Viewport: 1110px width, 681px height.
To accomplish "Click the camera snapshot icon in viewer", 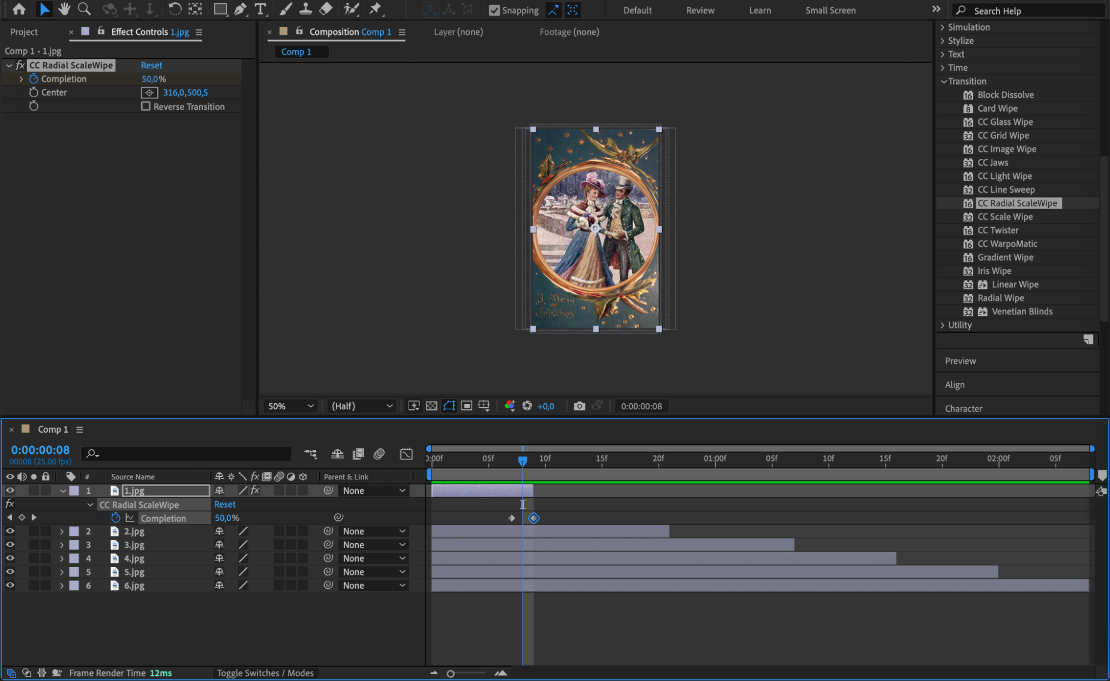I will pyautogui.click(x=579, y=406).
